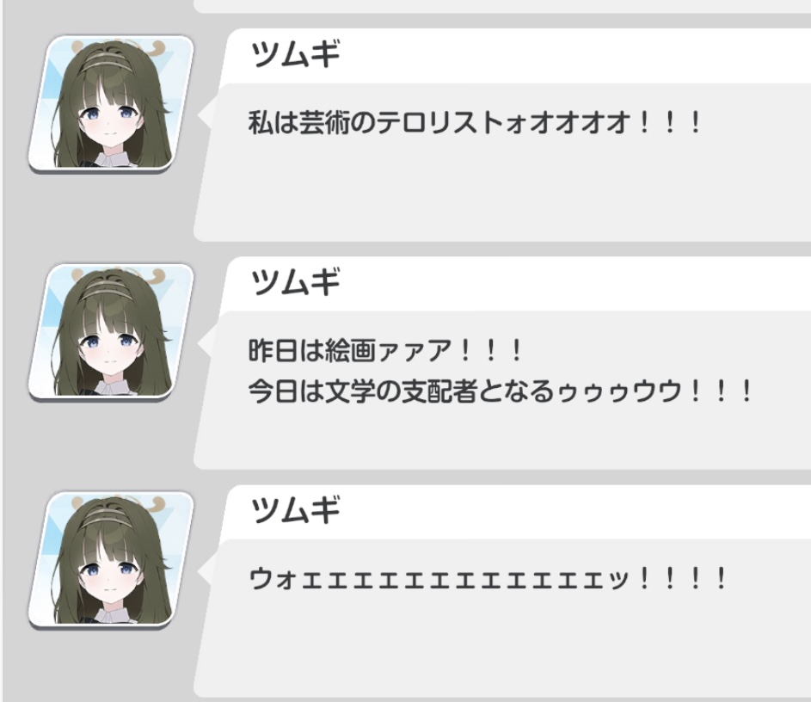The height and width of the screenshot is (702, 811).
Task: Click ツムギ name above the ウォエエエ message
Action: pos(295,510)
